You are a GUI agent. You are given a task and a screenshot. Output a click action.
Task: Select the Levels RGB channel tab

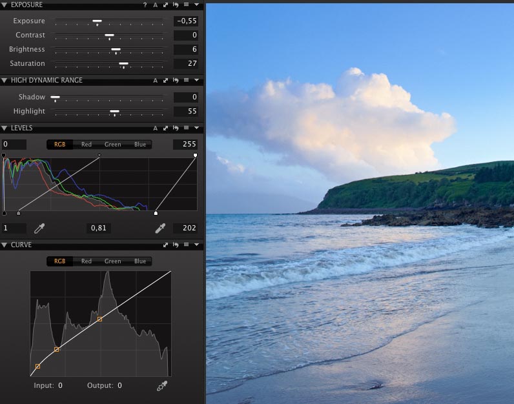coord(59,145)
